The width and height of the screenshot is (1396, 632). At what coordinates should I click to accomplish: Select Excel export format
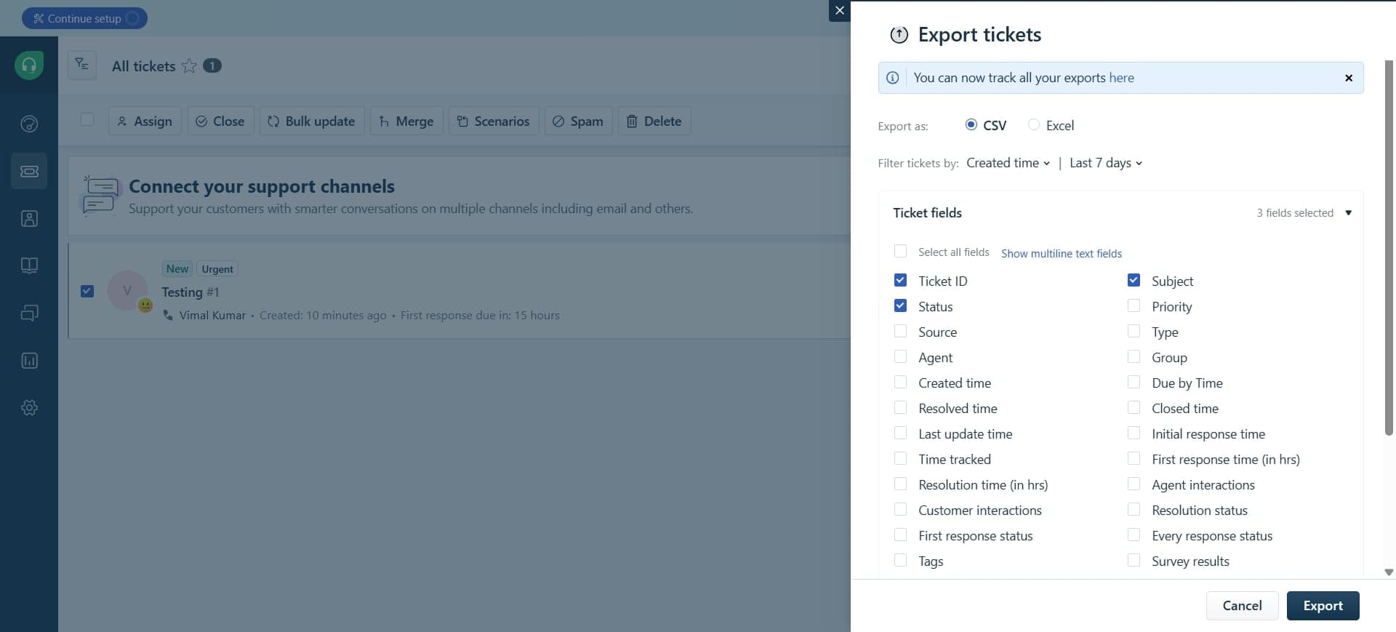pyautogui.click(x=1034, y=124)
